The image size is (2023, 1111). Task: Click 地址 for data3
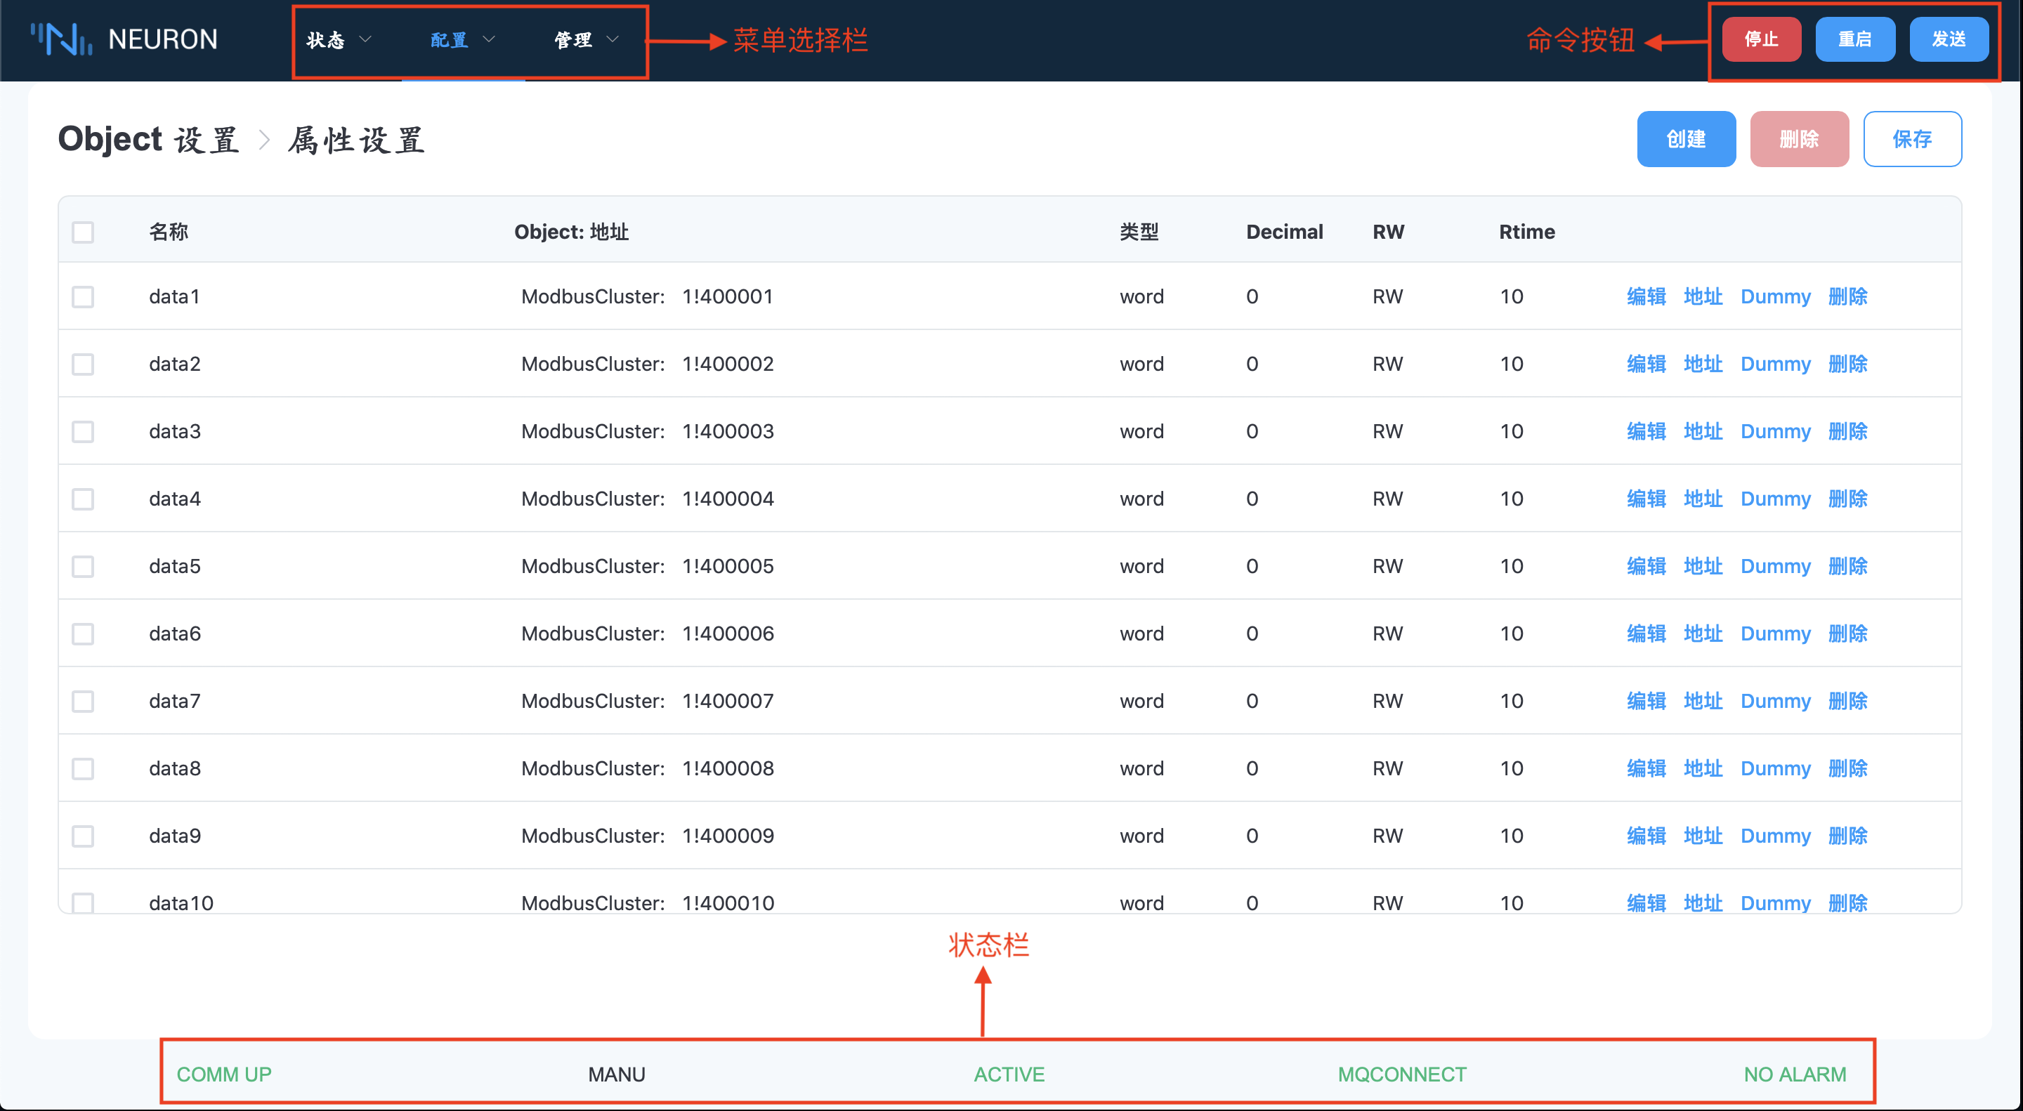(x=1703, y=432)
